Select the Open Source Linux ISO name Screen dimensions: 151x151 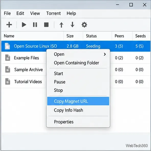click(x=36, y=46)
